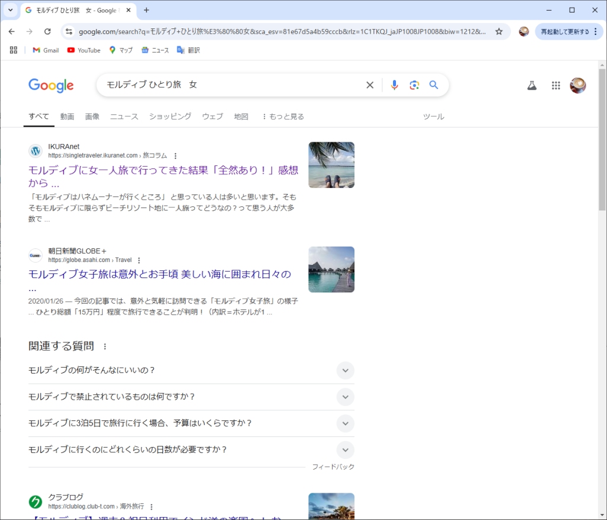Reload the current page
This screenshot has width=607, height=520.
pyautogui.click(x=47, y=31)
